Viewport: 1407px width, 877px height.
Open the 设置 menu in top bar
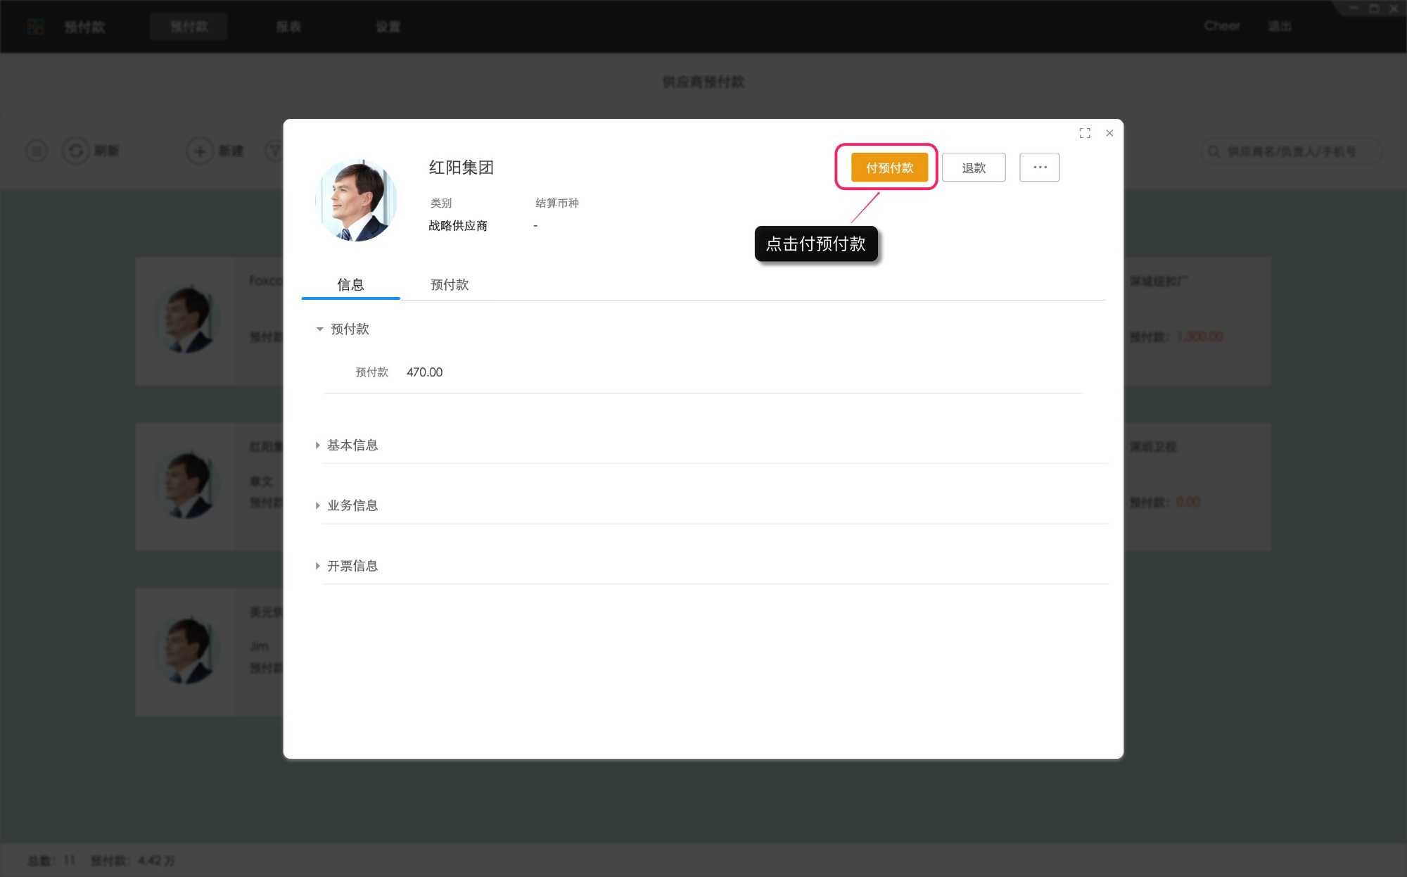pos(388,26)
